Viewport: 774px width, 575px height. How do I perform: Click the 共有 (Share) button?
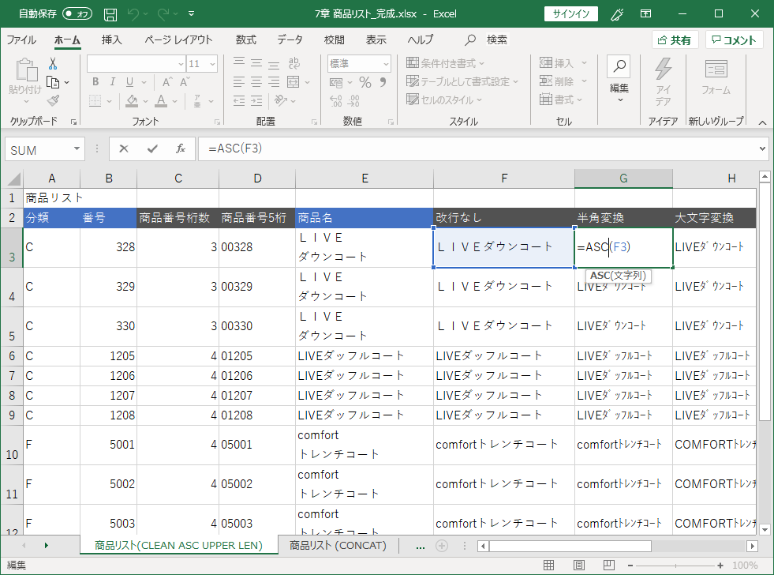click(675, 39)
